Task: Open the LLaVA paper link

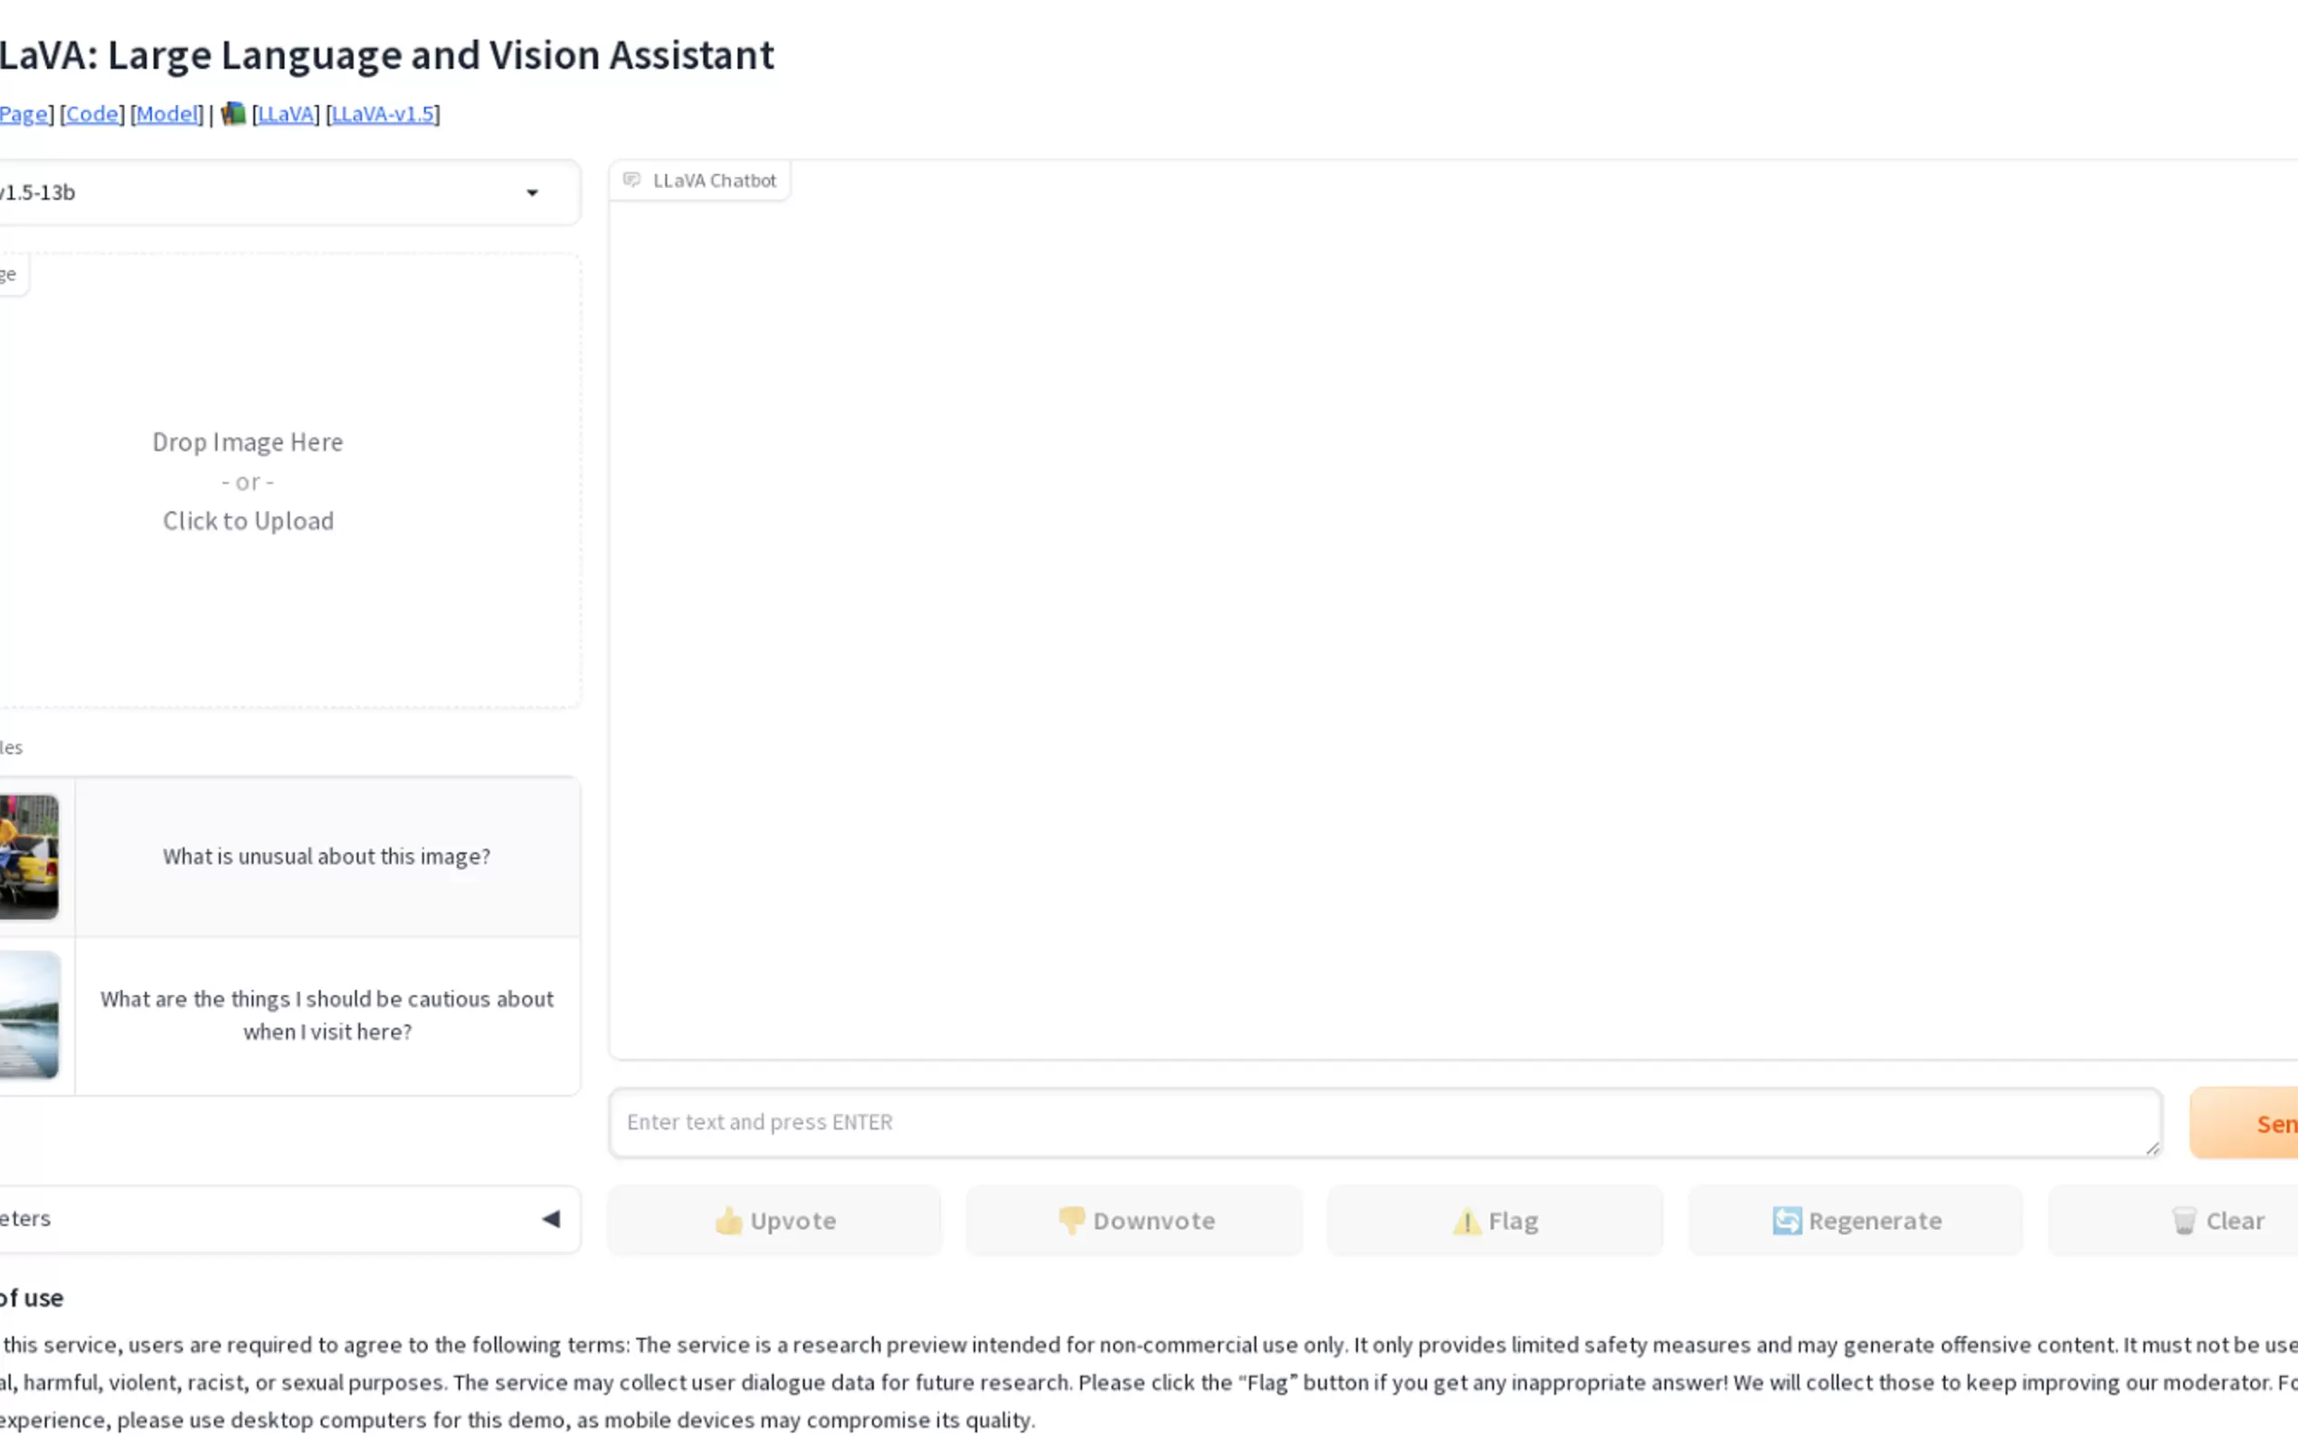Action: [286, 114]
